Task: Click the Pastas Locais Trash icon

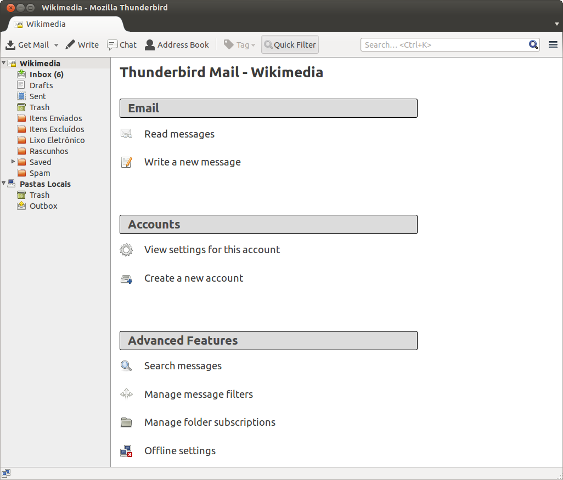Action: pos(21,195)
